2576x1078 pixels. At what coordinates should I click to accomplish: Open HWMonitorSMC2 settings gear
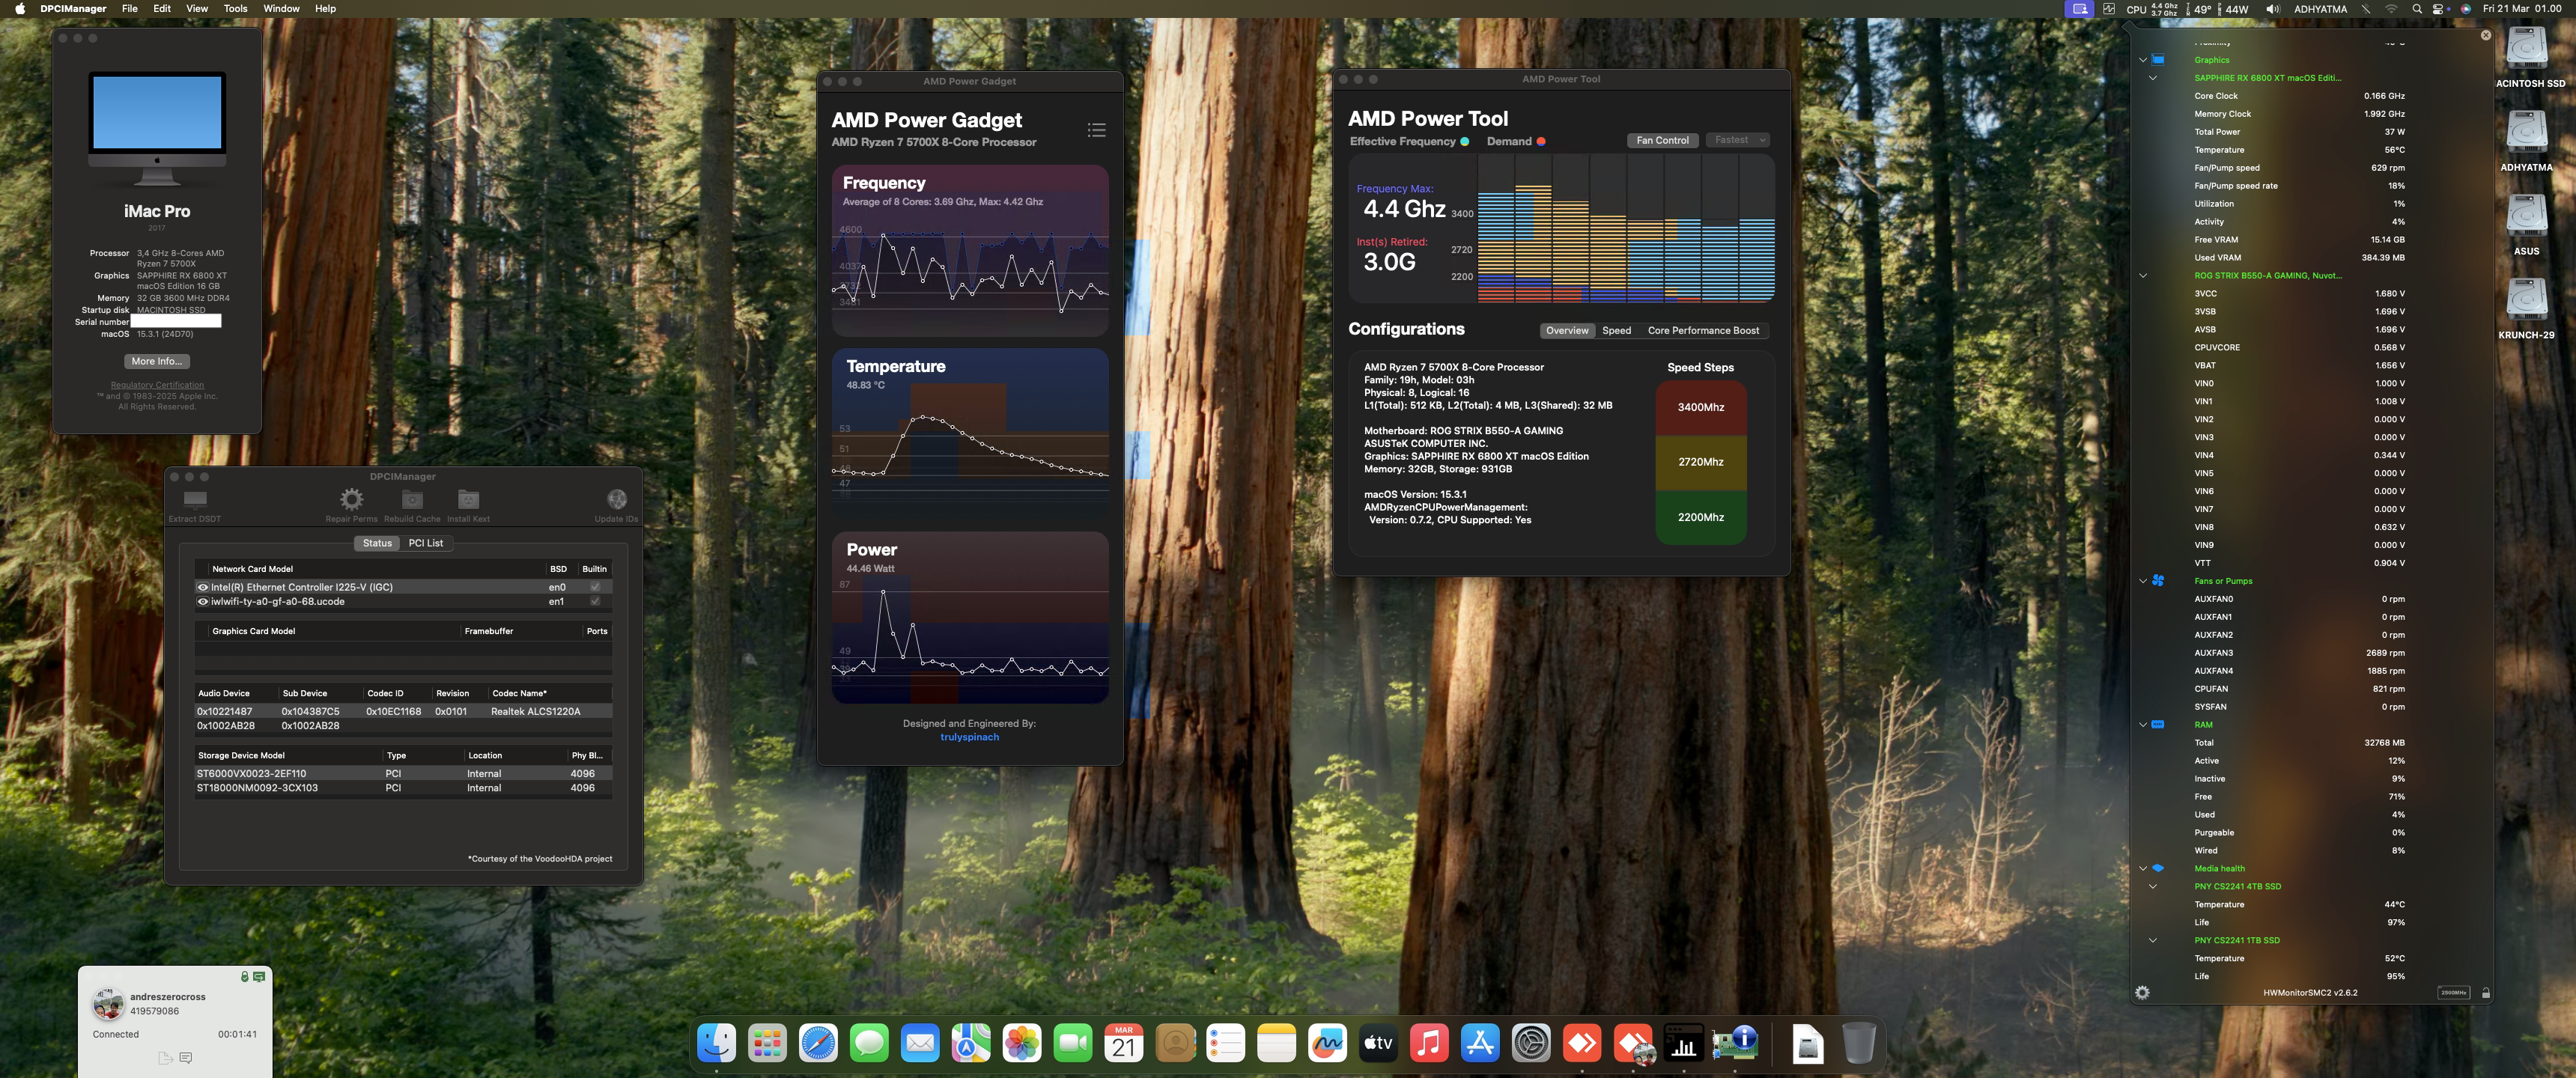[x=2141, y=992]
